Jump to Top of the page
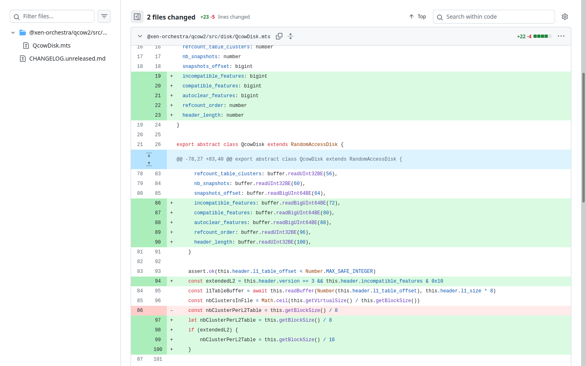The image size is (586, 366). (x=418, y=17)
